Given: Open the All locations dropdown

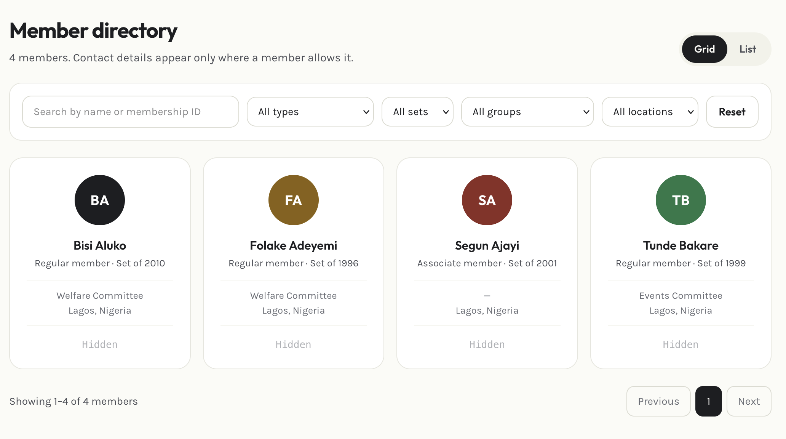Looking at the screenshot, I should tap(650, 112).
